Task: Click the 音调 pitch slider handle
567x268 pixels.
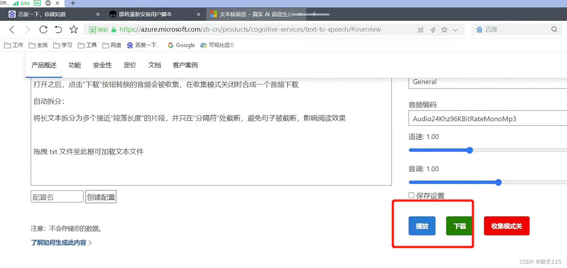Action: (x=498, y=183)
